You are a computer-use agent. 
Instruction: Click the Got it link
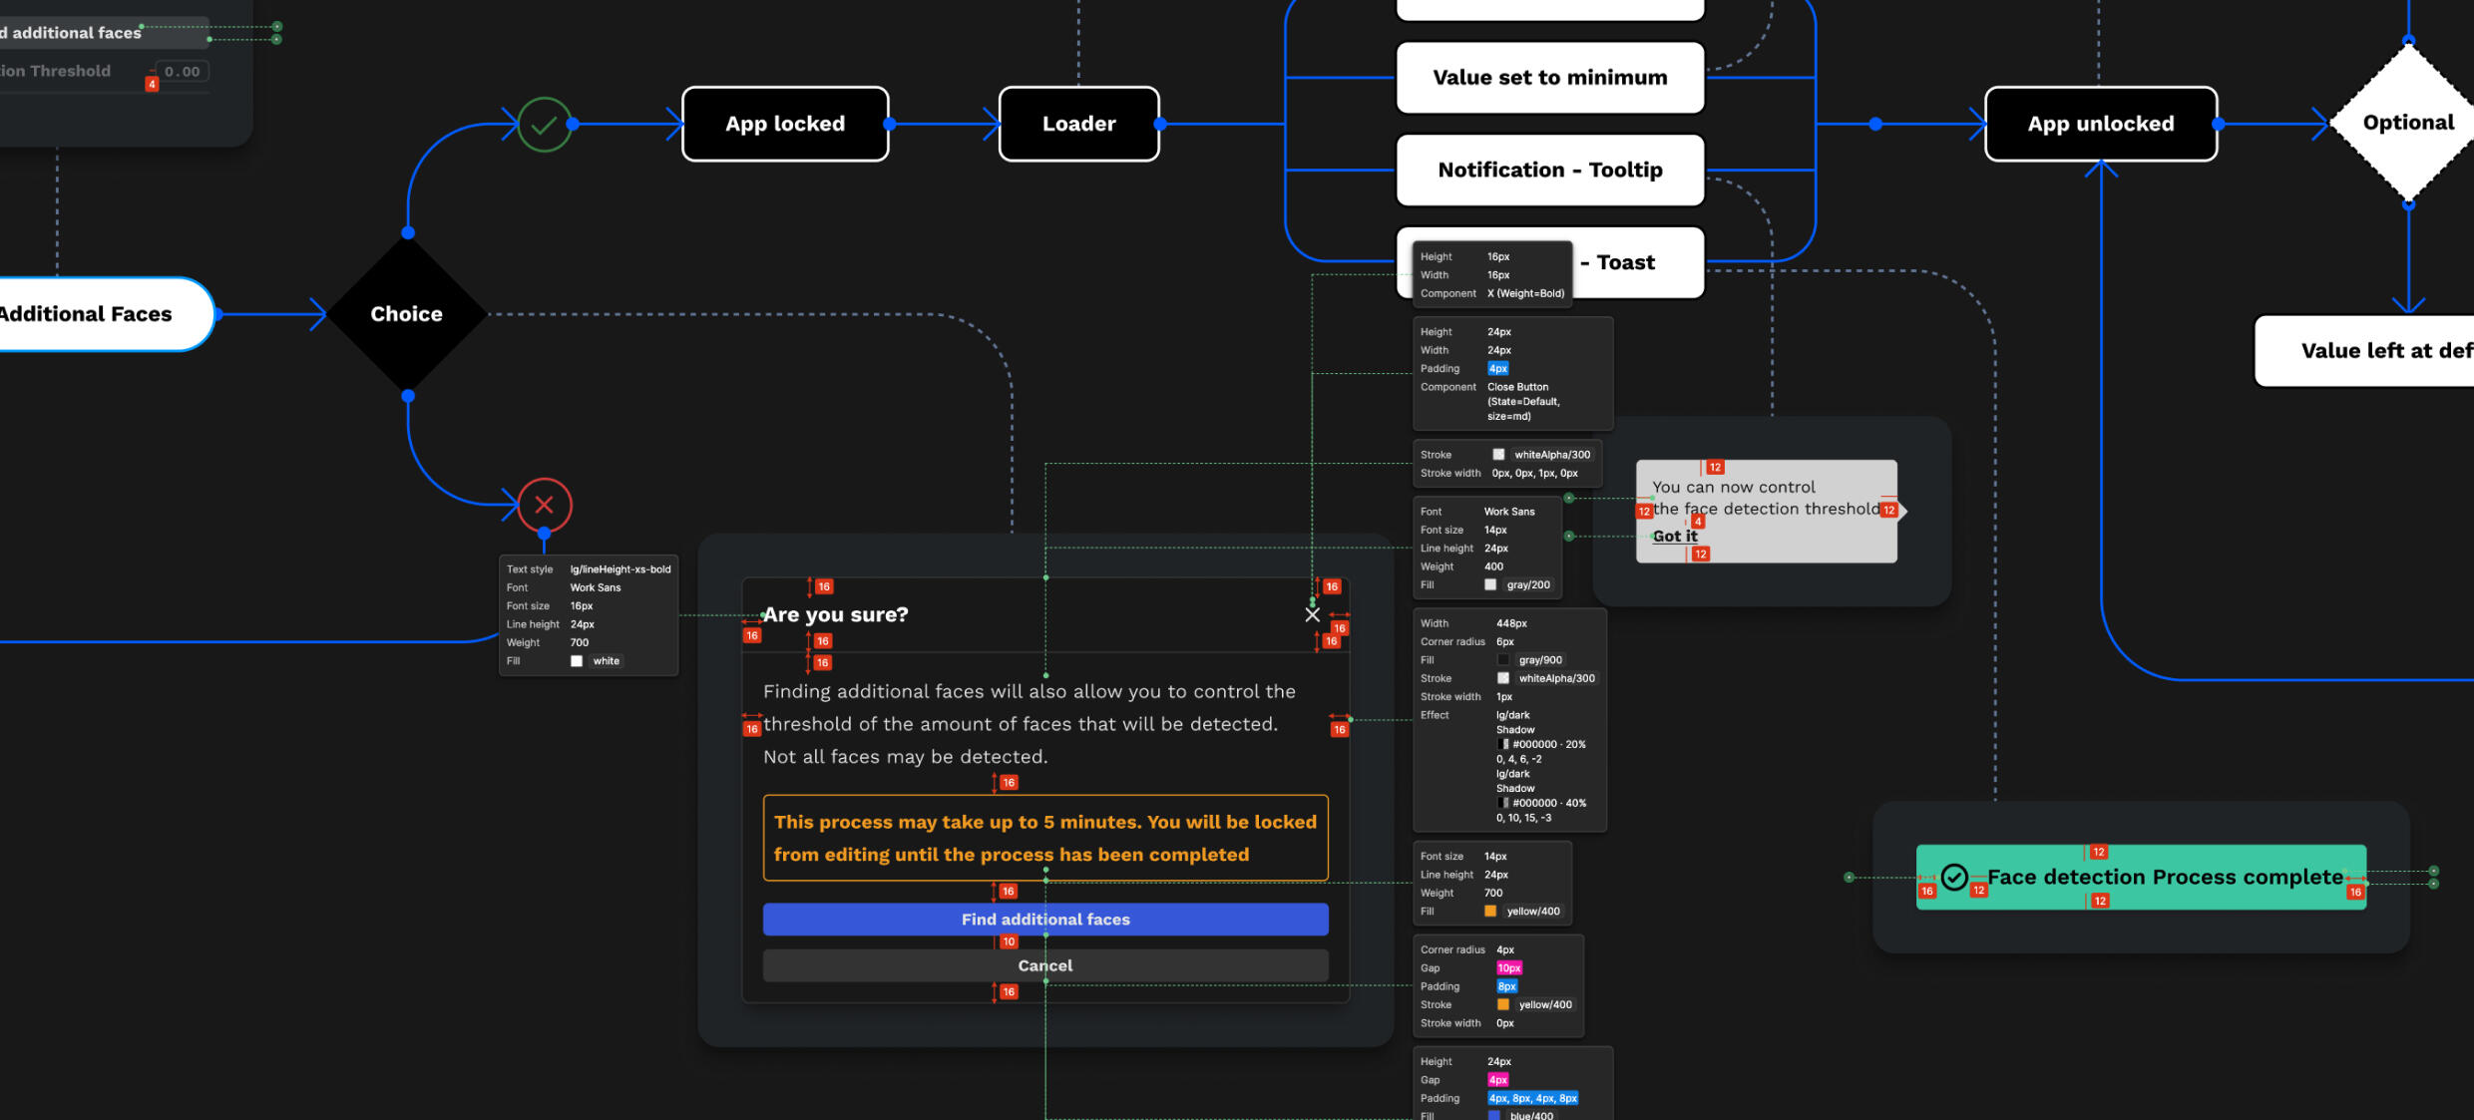click(x=1675, y=537)
